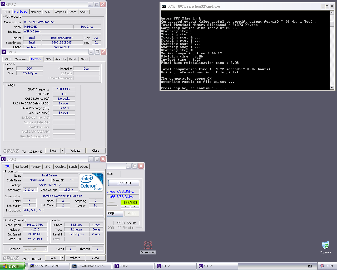Click the Auto button in SetFSB
This screenshot has width=337, height=270.
132,214
